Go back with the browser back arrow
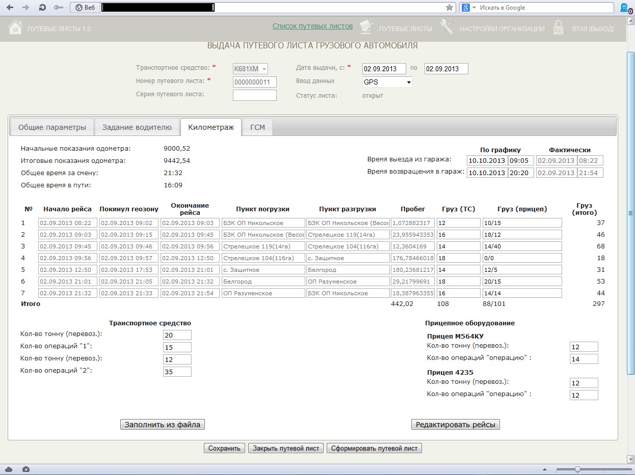The image size is (635, 475). tap(10, 8)
